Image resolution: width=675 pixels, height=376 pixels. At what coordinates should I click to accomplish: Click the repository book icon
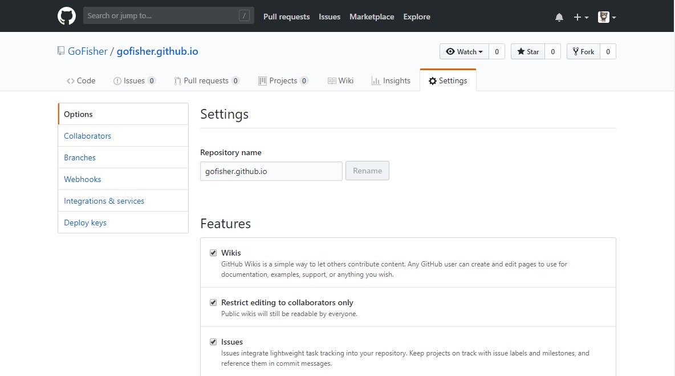pyautogui.click(x=61, y=51)
